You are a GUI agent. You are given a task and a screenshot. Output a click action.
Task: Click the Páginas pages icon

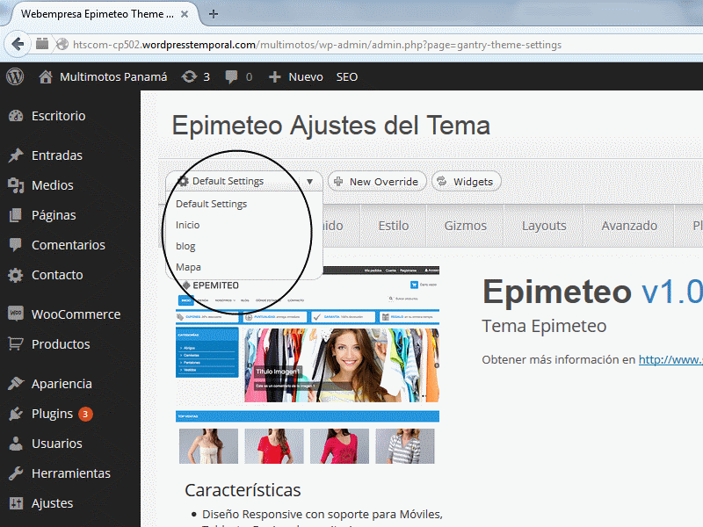click(16, 215)
